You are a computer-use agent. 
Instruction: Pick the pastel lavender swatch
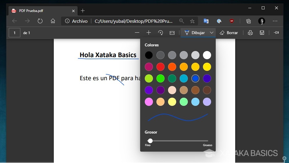(x=207, y=102)
